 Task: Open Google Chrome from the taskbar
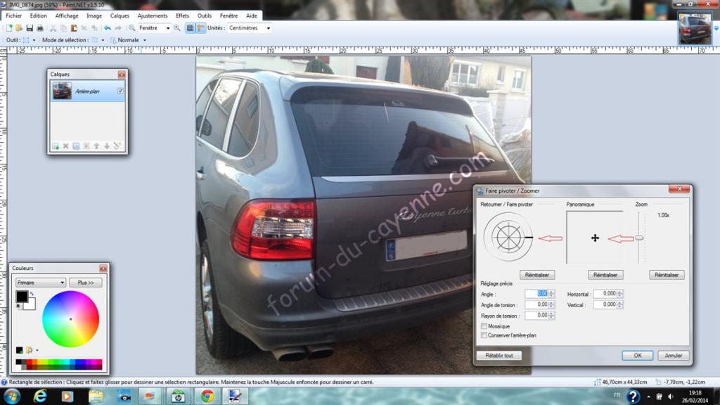coord(207,396)
